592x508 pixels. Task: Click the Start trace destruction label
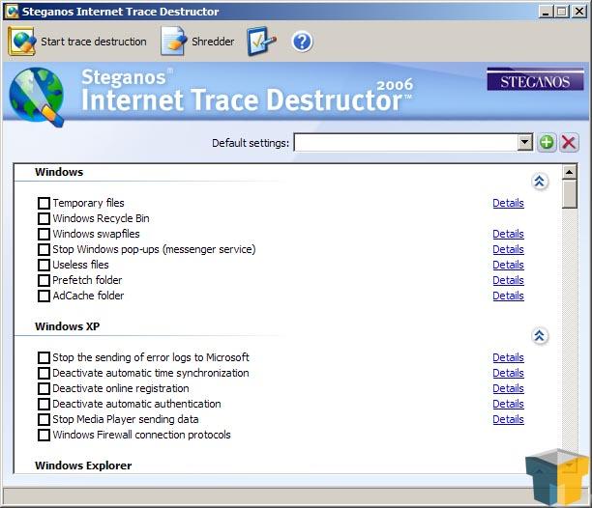[x=94, y=42]
